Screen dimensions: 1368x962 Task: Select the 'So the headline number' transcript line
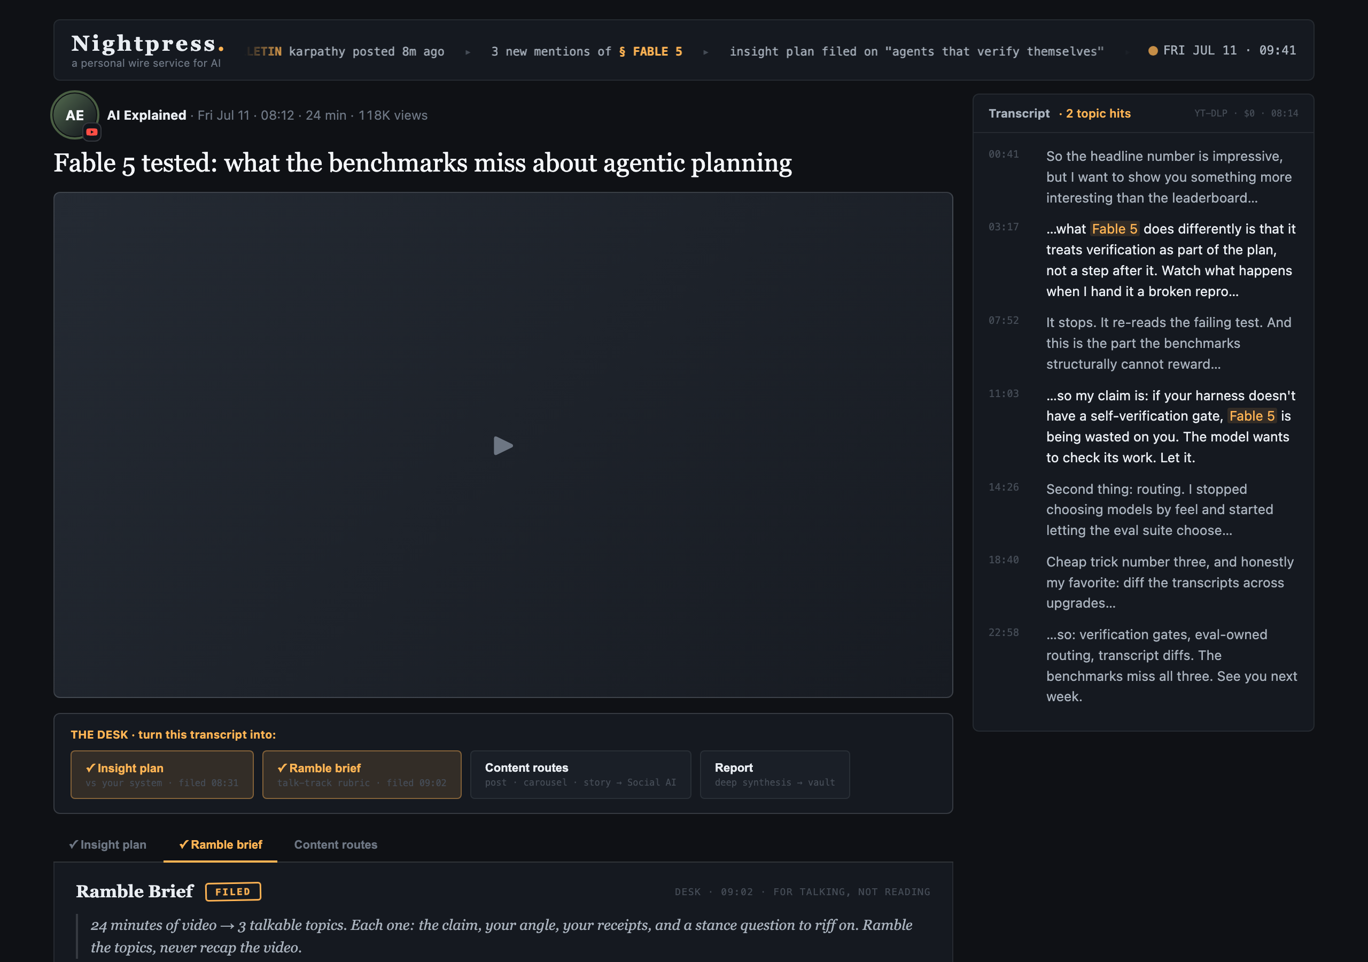click(x=1171, y=177)
